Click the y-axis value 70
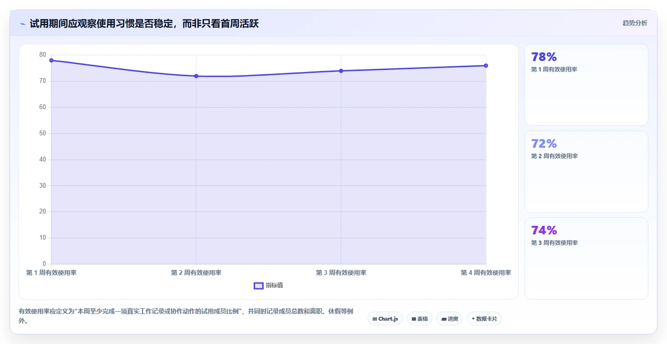This screenshot has width=667, height=344. [43, 81]
